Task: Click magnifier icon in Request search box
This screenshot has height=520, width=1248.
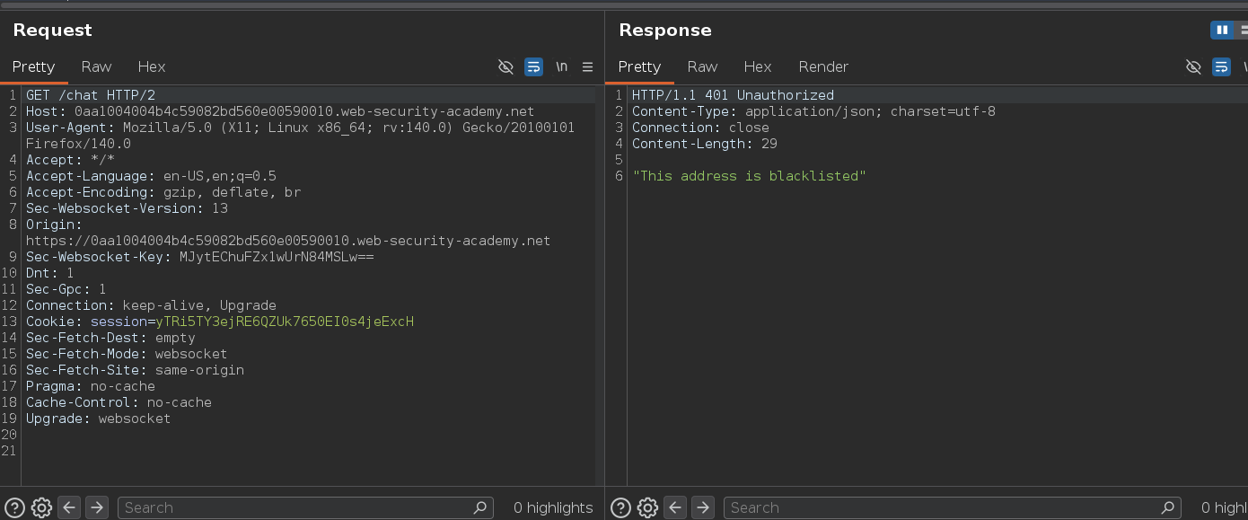Action: [480, 507]
